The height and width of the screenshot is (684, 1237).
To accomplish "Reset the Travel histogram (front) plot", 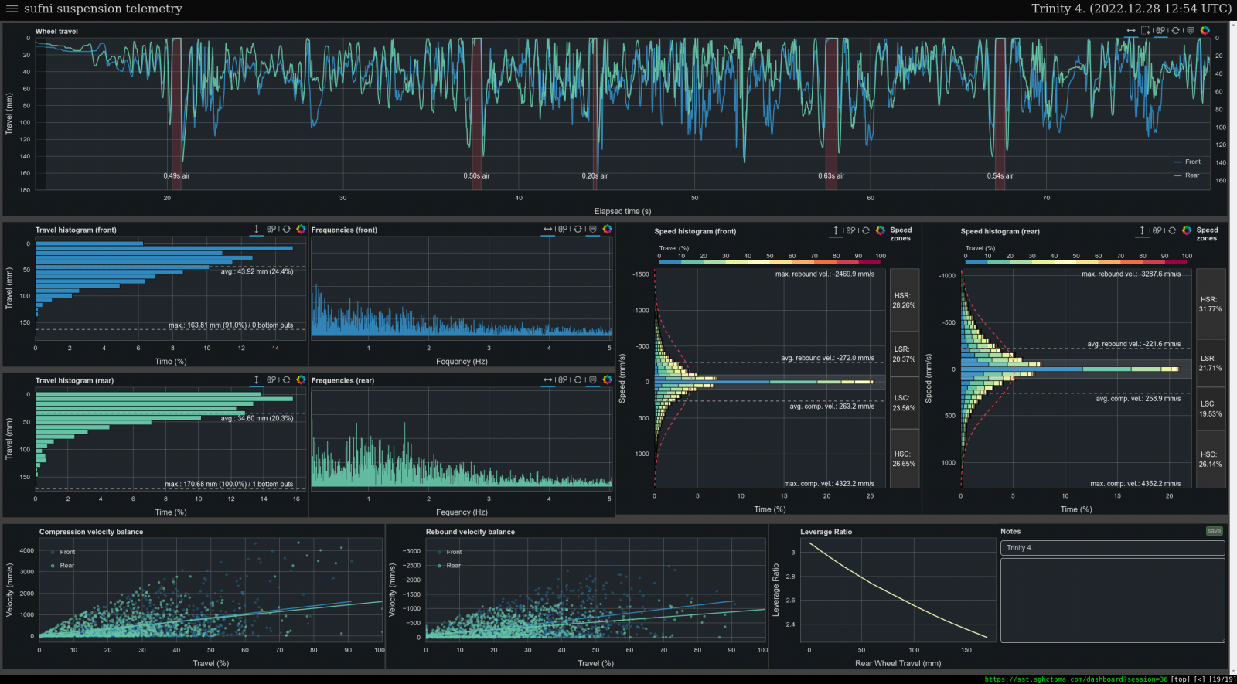I will click(286, 230).
